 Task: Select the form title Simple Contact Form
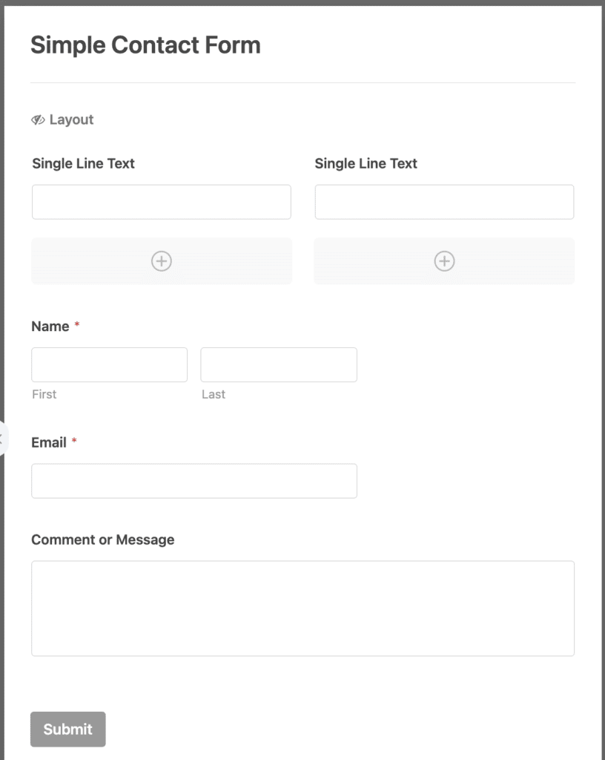point(145,45)
